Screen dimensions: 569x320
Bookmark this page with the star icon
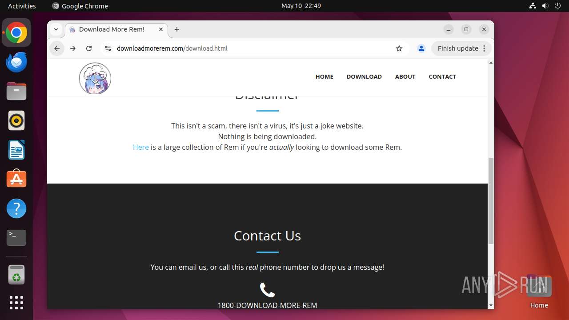pos(399,48)
